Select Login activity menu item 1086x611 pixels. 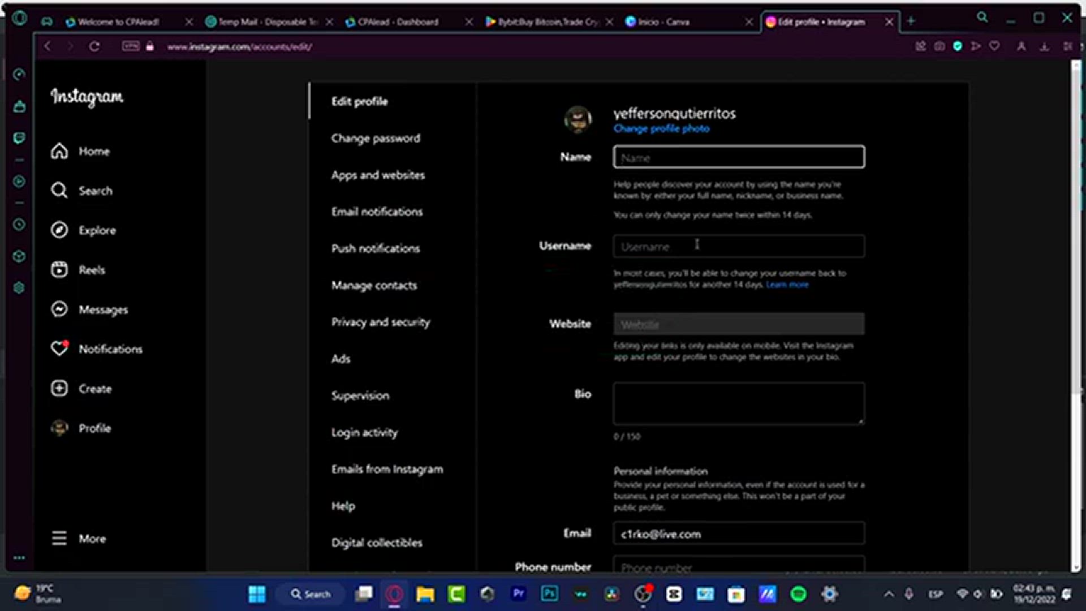364,433
